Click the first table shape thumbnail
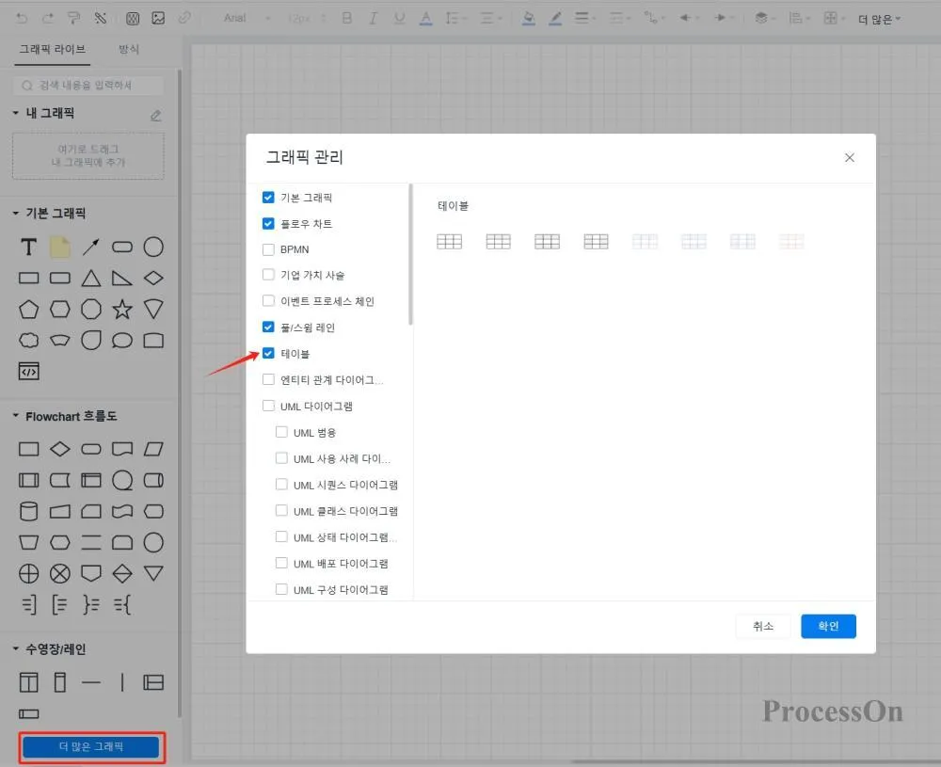This screenshot has height=767, width=941. [x=449, y=242]
